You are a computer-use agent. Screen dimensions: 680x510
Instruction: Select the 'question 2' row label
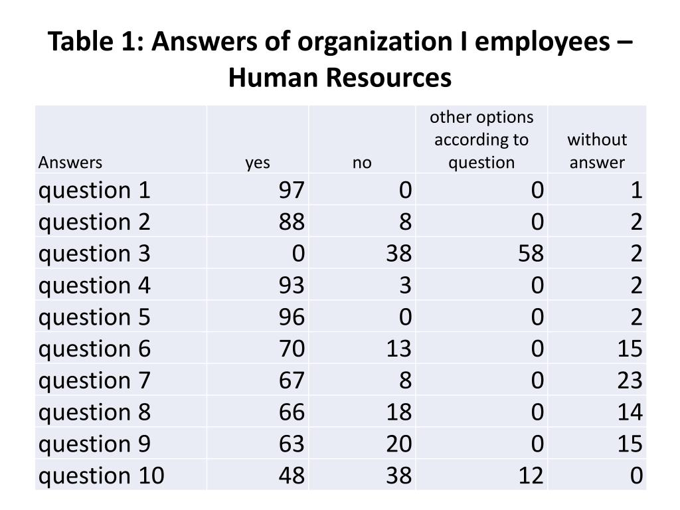click(x=94, y=222)
